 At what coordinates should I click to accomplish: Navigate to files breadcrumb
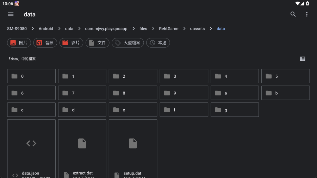click(x=143, y=29)
